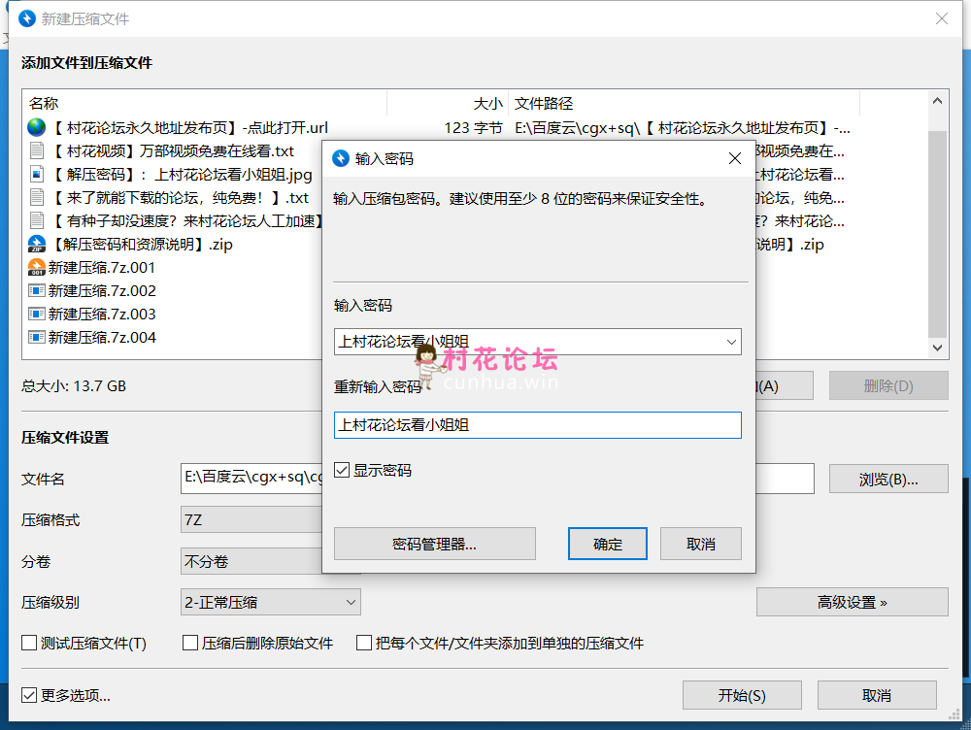This screenshot has width=971, height=730.
Task: Select the 新建压缩.7z.002 file icon
Action: (37, 291)
